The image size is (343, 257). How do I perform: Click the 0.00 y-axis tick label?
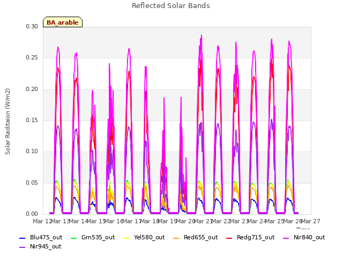click(x=32, y=214)
